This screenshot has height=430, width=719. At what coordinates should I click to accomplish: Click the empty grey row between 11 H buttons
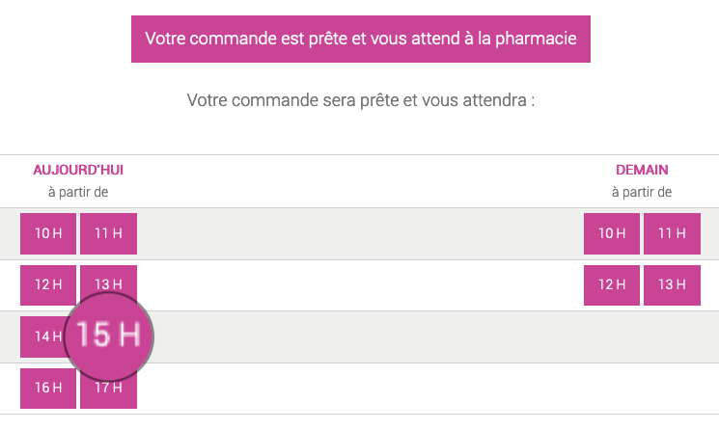click(x=360, y=233)
